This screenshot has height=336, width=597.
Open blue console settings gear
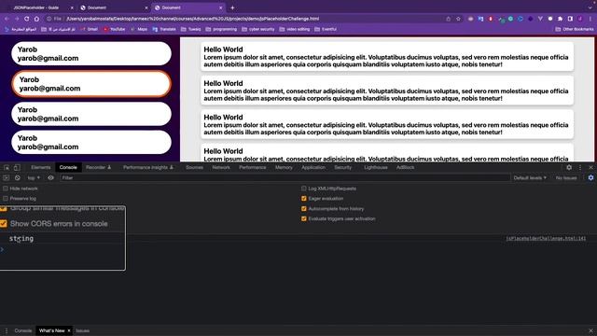tap(590, 178)
